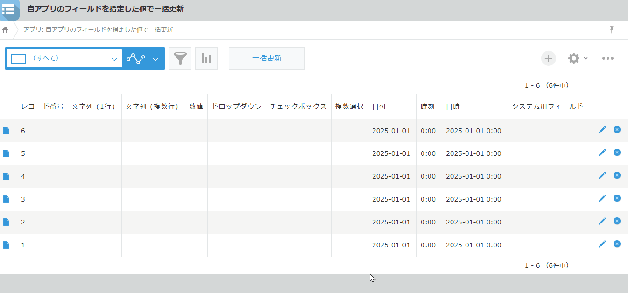Edit record 6 with pencil icon

(x=602, y=130)
